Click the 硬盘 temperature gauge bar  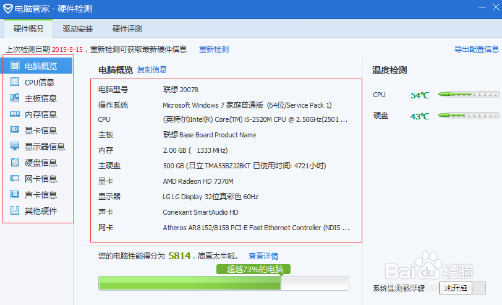469,115
